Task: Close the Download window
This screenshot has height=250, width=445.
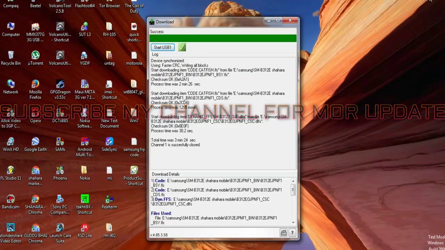Action: pyautogui.click(x=290, y=21)
